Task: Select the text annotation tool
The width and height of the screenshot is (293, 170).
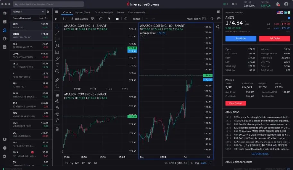Action: (x=57, y=65)
